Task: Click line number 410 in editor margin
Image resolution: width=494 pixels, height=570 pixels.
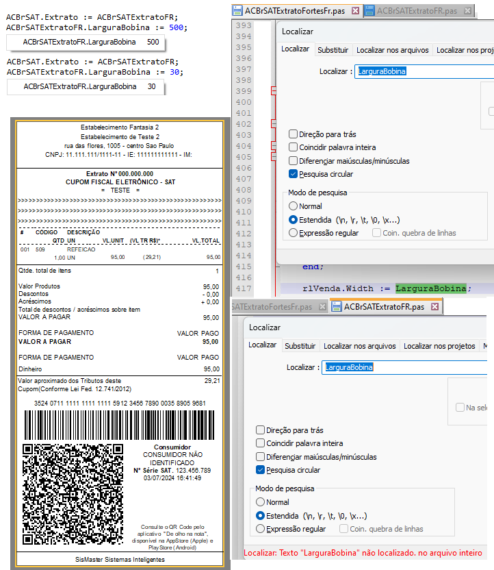Action: point(243,212)
